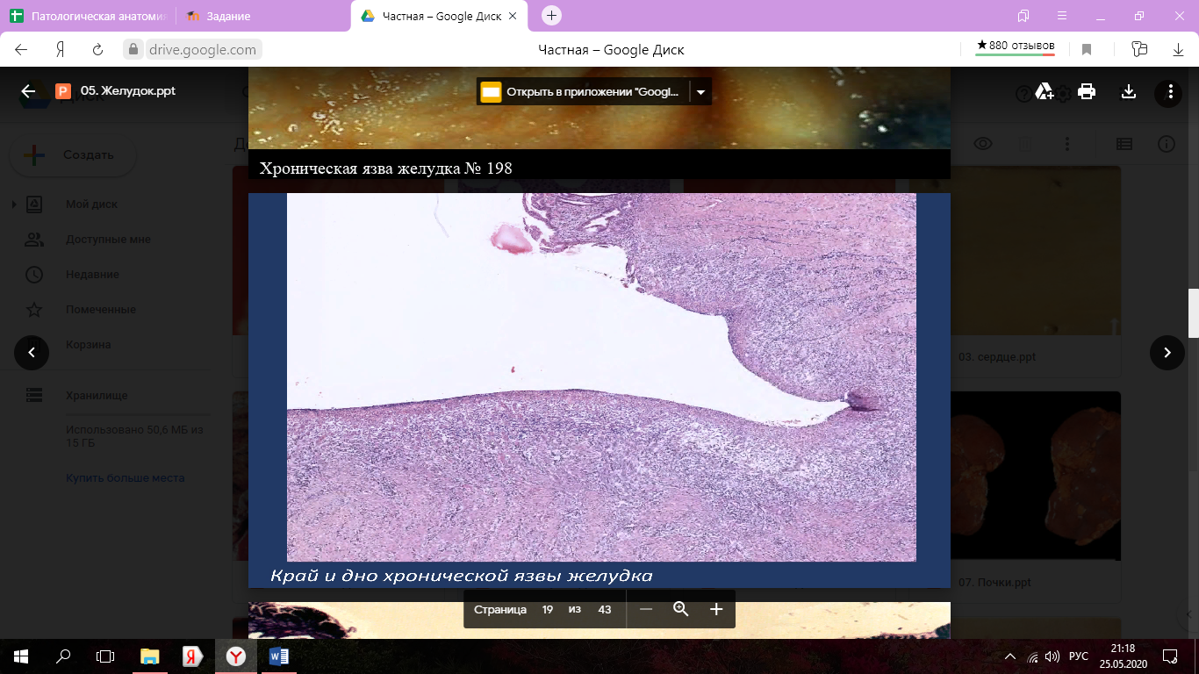Download the file 05. Желудок.ppt
The image size is (1199, 674).
[1129, 91]
